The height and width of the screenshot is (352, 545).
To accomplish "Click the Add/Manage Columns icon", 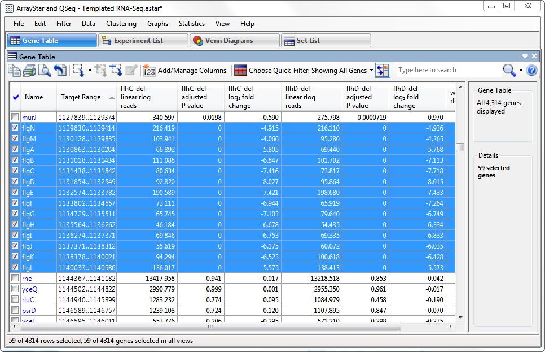I will (x=150, y=71).
